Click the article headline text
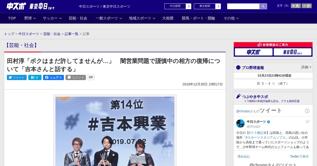 [x=113, y=65]
